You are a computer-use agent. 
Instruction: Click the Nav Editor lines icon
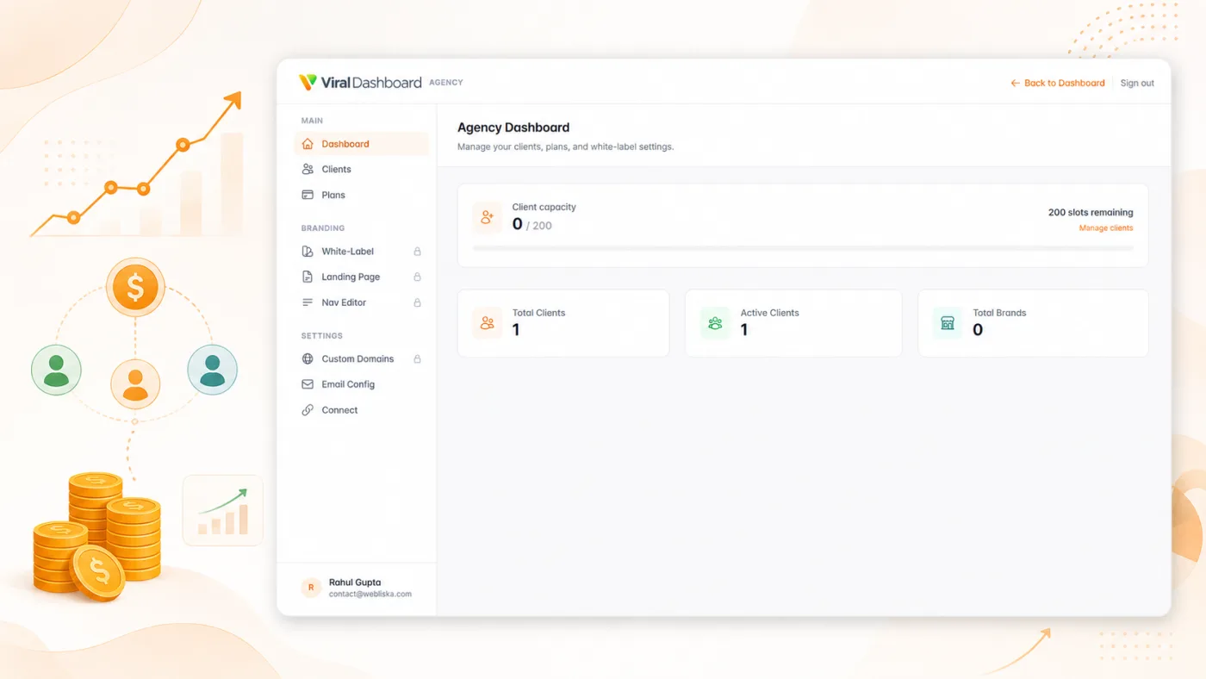point(308,302)
